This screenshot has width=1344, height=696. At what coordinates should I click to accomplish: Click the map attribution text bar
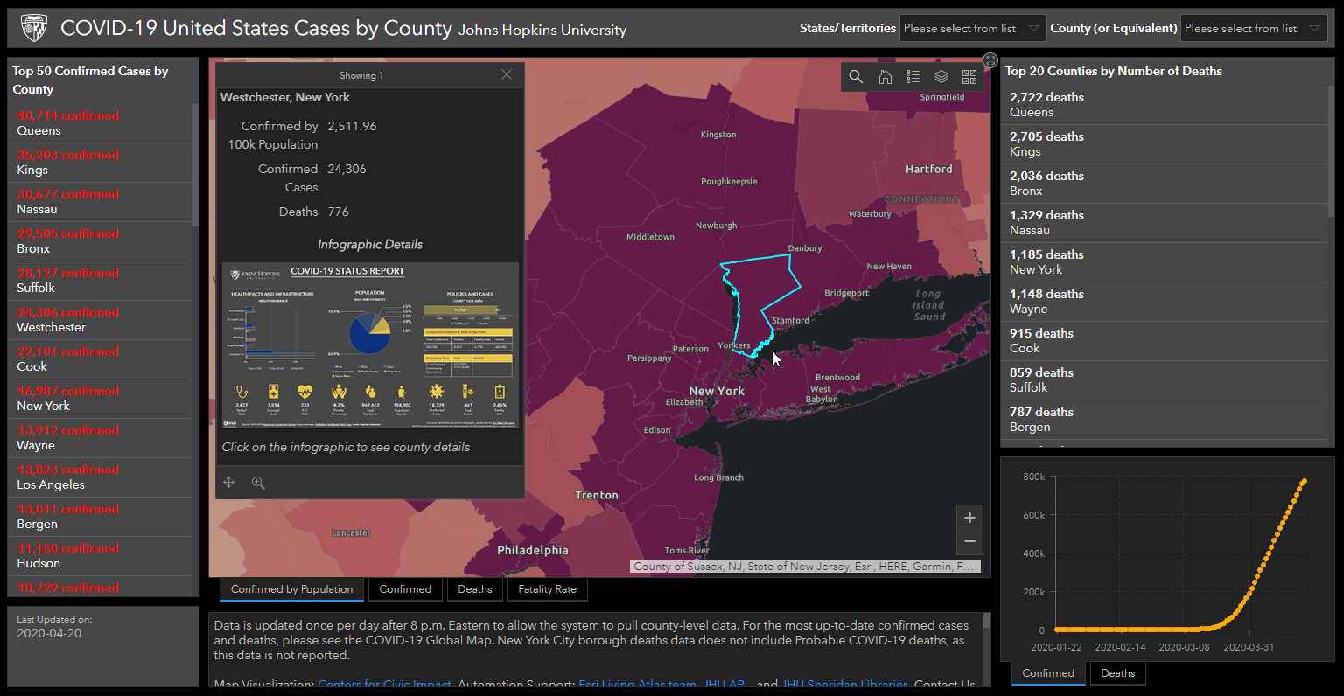805,567
